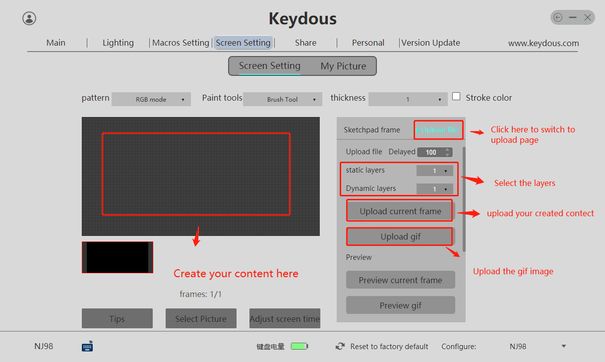Viewport: 605px width, 362px height.
Task: Expand the static layers dropdown
Action: 435,171
